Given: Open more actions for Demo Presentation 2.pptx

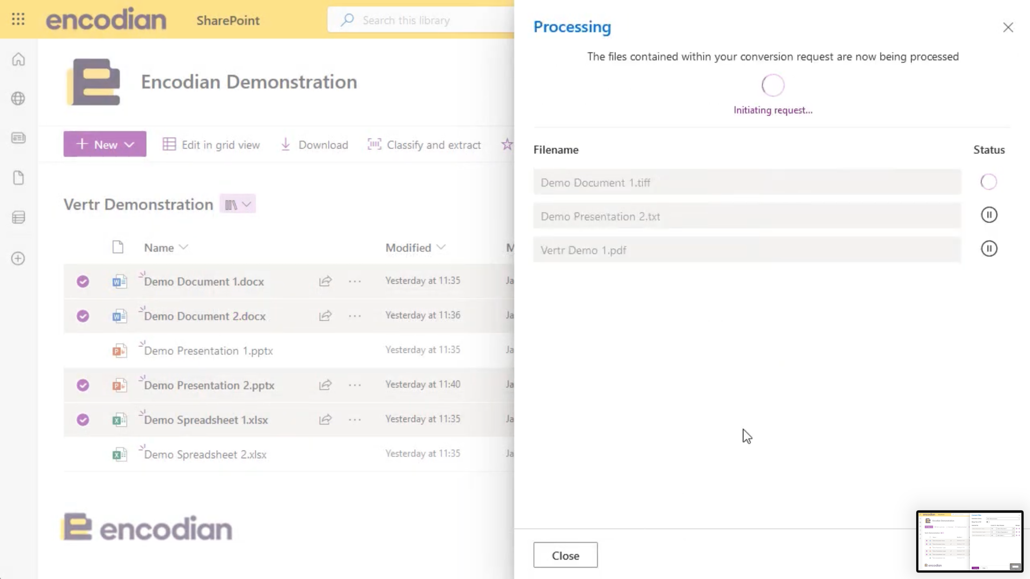Looking at the screenshot, I should pyautogui.click(x=355, y=385).
